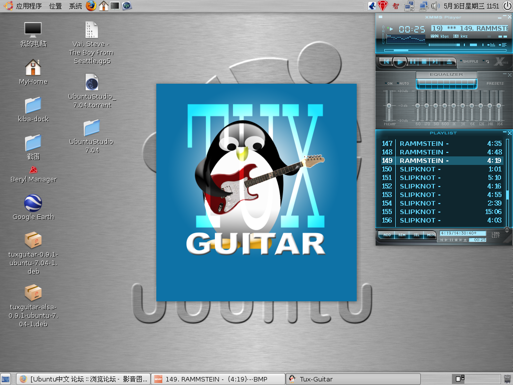The height and width of the screenshot is (385, 513).
Task: Toggle the equalizer window button in XMMS
Action: (x=492, y=45)
